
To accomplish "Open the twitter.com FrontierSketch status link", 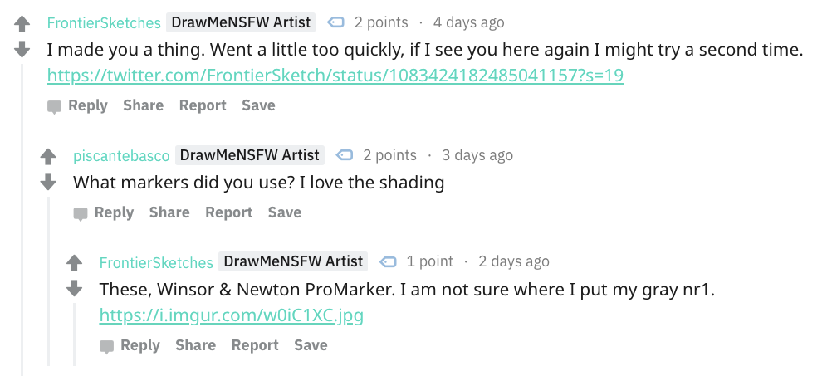I will tap(335, 76).
